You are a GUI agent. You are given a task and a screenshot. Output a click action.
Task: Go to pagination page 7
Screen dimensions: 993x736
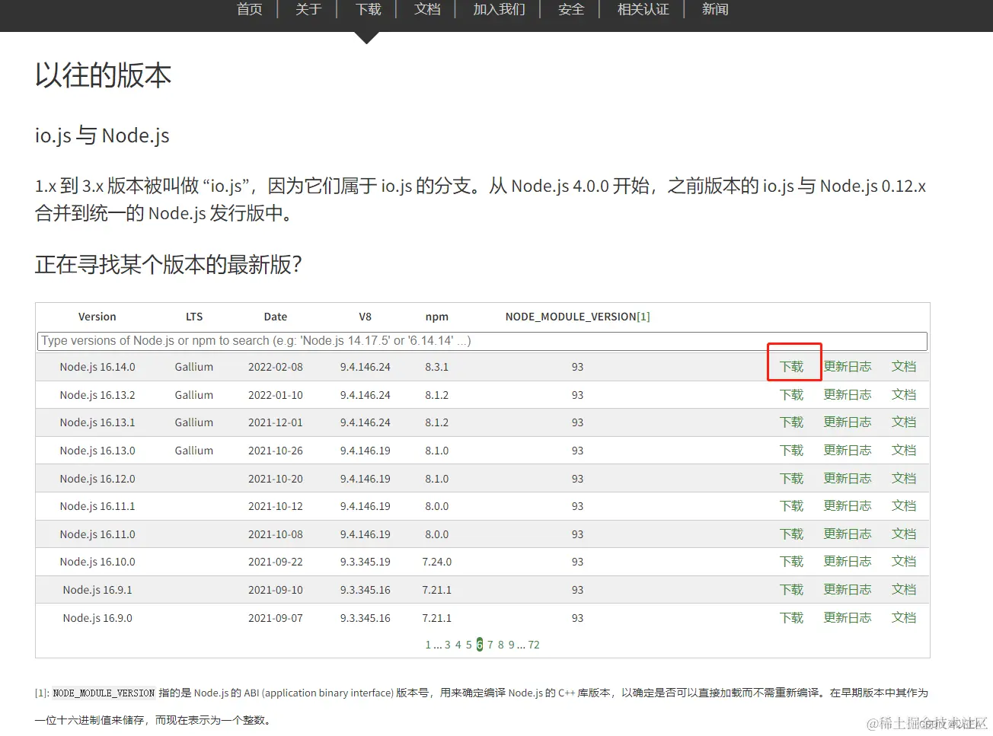[x=490, y=645]
